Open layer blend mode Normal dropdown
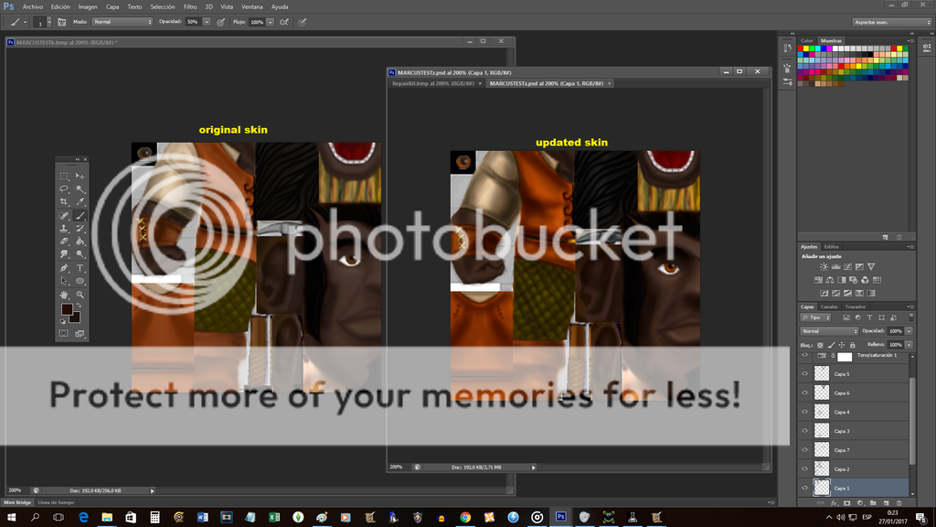The image size is (936, 527). [829, 331]
